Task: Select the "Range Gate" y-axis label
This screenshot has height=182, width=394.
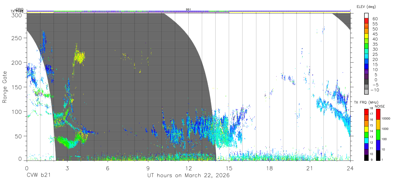Action: (x=5, y=87)
